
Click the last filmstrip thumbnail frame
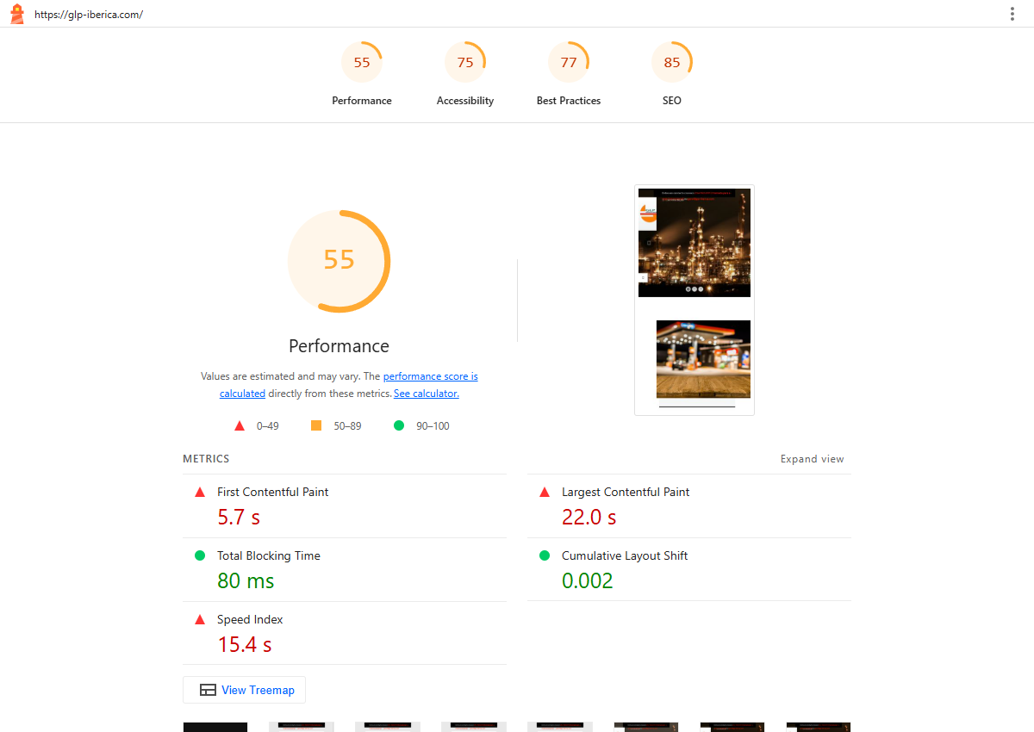pyautogui.click(x=819, y=727)
